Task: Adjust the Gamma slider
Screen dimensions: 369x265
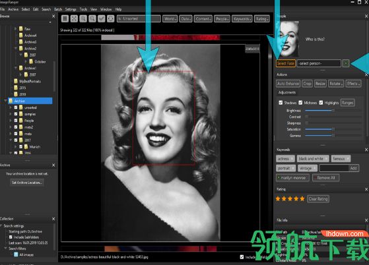Action: 333,136
